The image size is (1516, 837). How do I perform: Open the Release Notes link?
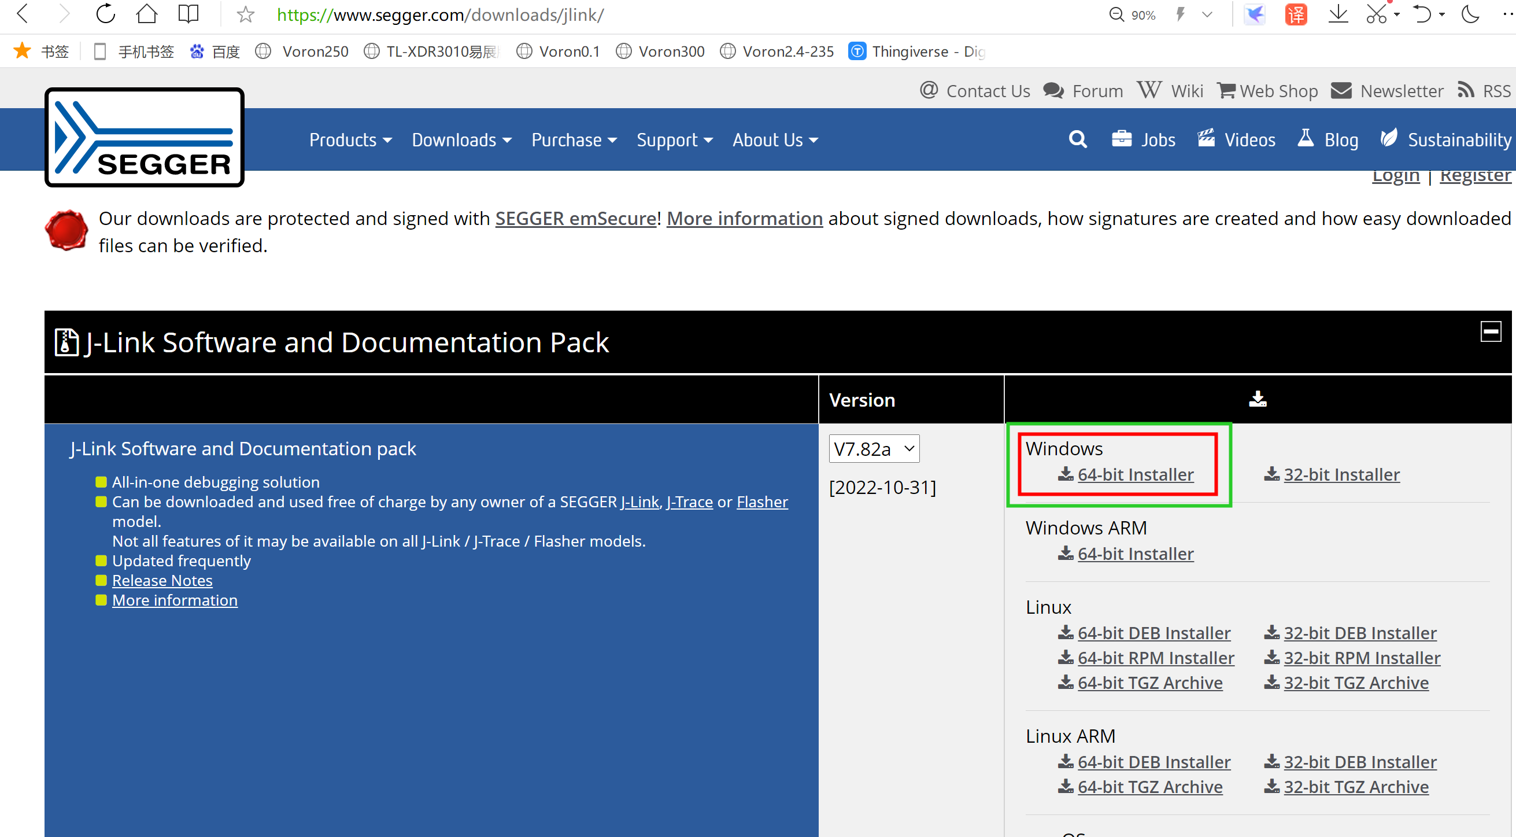[162, 580]
